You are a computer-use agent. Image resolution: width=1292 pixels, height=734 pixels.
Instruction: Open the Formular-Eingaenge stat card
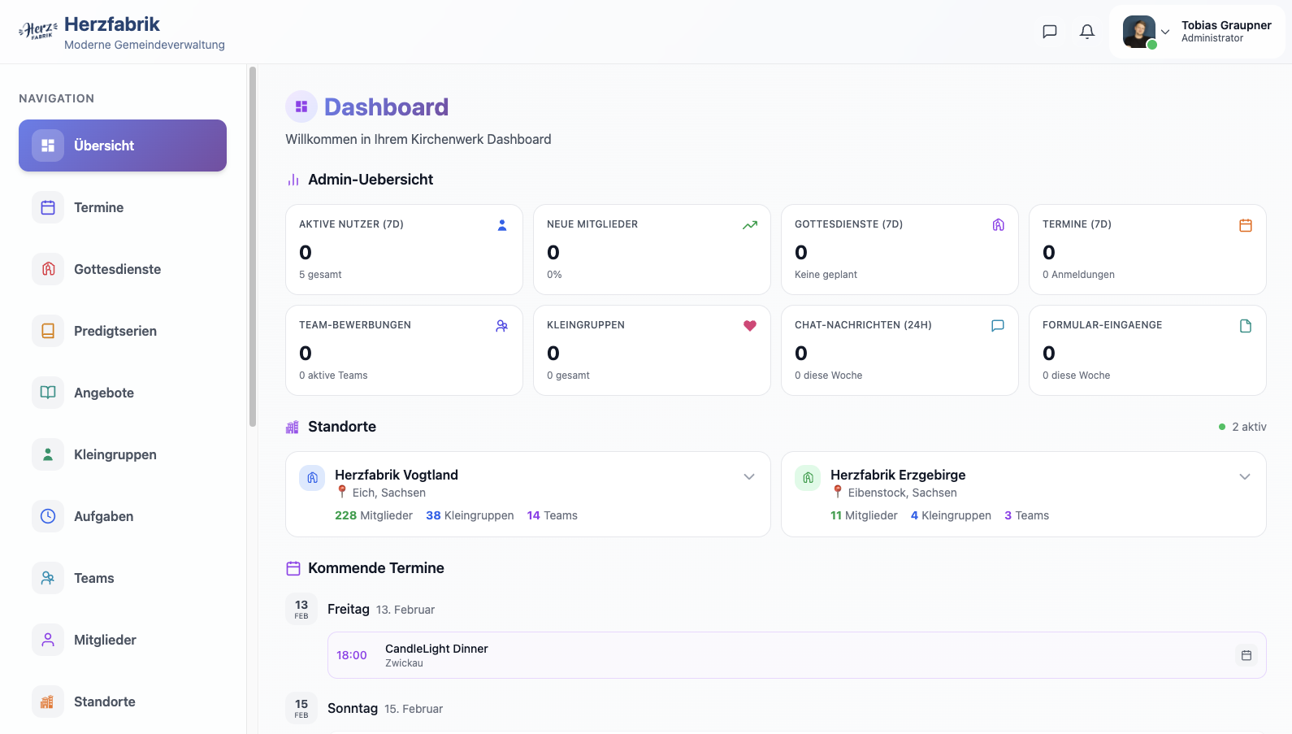point(1147,350)
